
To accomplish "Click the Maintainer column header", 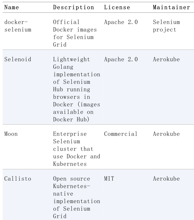I will click(x=171, y=7).
